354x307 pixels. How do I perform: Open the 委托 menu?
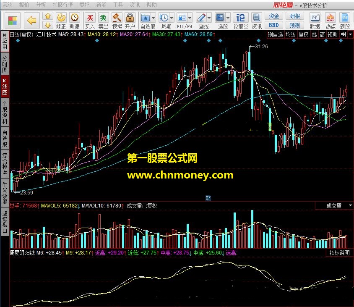tap(84, 5)
